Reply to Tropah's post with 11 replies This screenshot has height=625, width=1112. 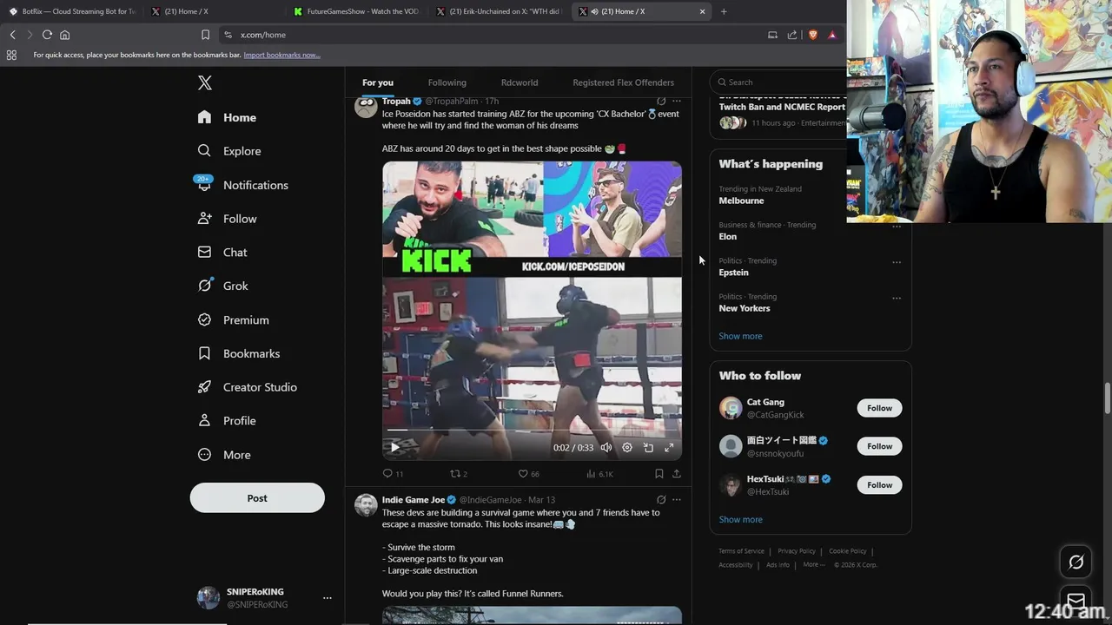(x=393, y=474)
